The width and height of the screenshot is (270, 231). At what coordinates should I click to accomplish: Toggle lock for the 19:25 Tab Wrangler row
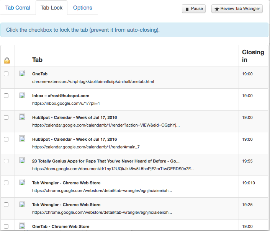(6, 205)
